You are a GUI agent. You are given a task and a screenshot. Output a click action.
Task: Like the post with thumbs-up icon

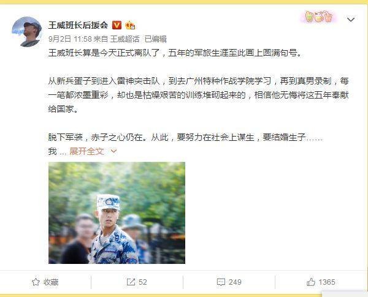tap(311, 282)
